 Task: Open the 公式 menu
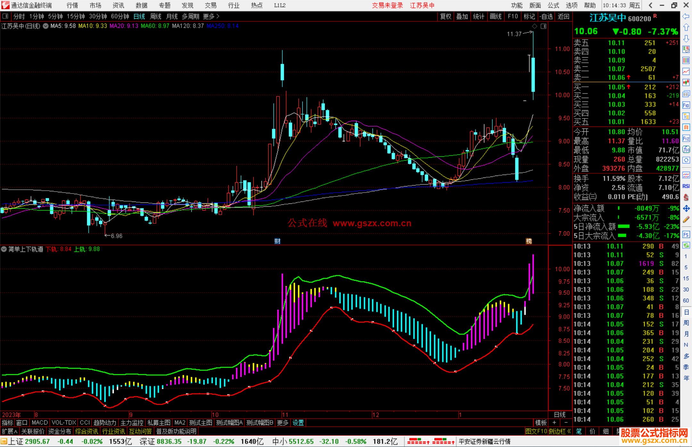click(553, 5)
